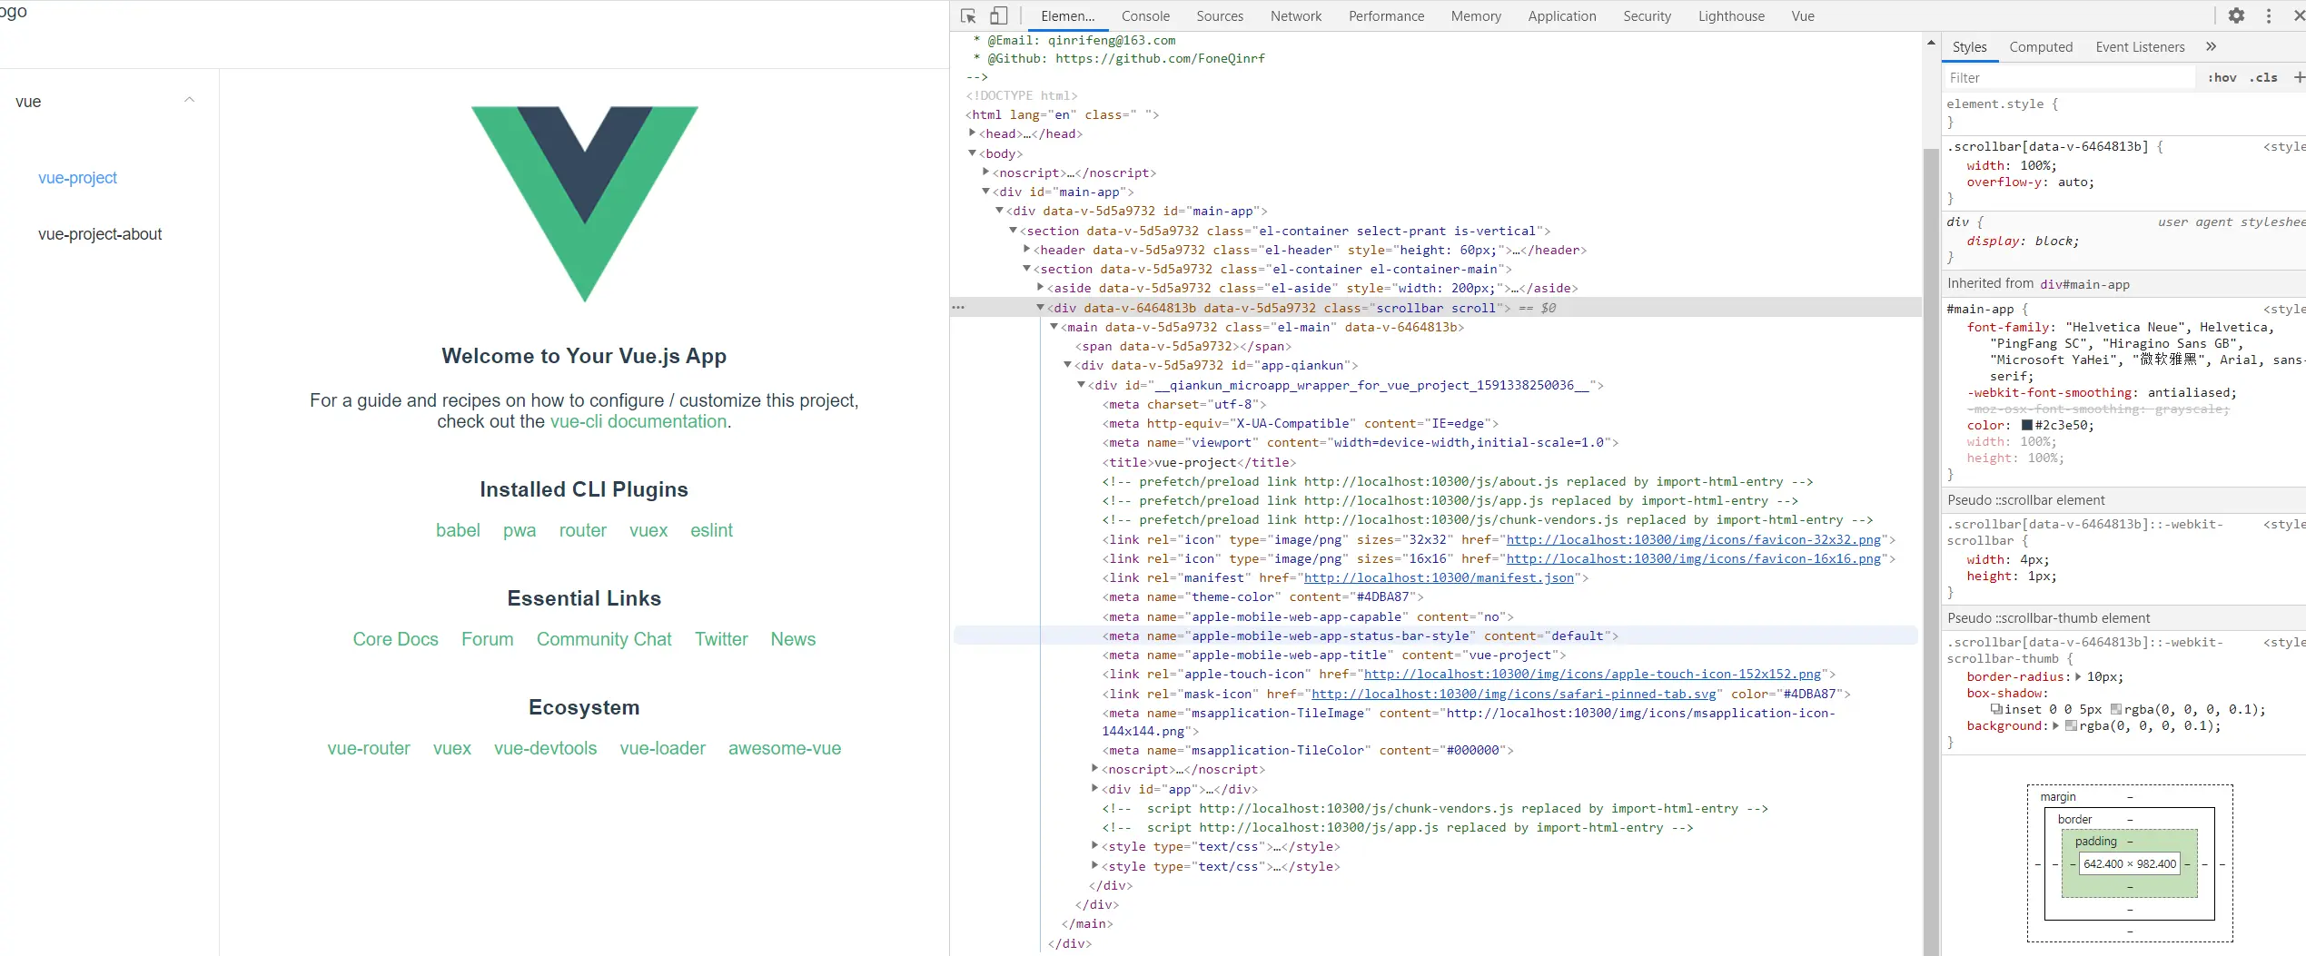The height and width of the screenshot is (956, 2306).
Task: Expand the first style text/css node
Action: [x=1095, y=846]
